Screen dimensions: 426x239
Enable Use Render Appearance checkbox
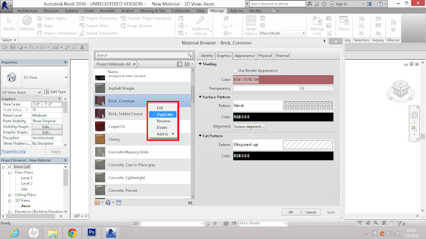pyautogui.click(x=235, y=70)
